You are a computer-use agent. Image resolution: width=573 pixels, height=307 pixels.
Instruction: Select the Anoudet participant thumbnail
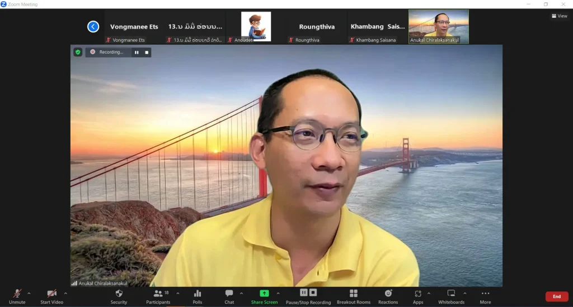[x=256, y=27]
